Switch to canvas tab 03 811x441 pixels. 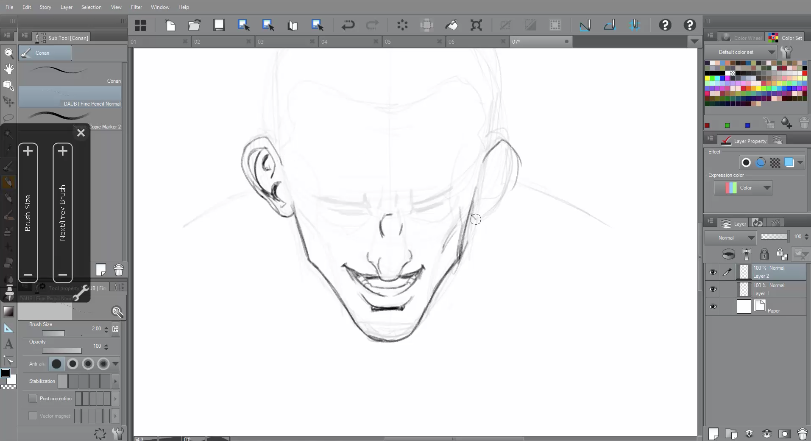(286, 42)
